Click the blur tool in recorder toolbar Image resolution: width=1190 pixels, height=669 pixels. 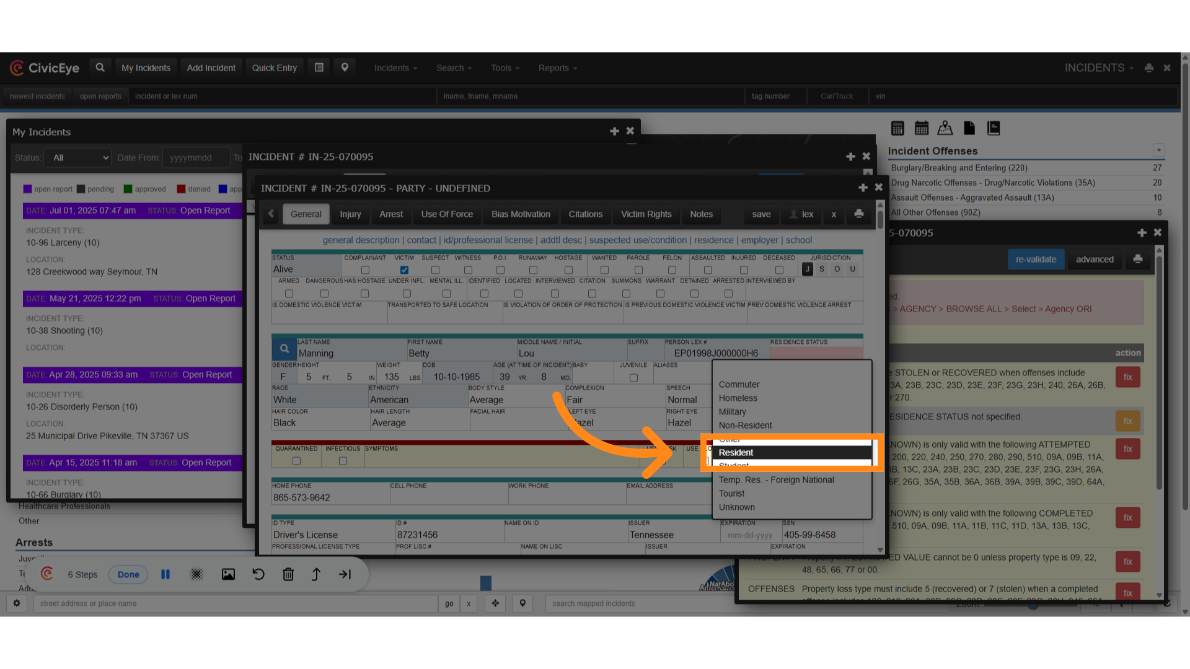(x=196, y=574)
